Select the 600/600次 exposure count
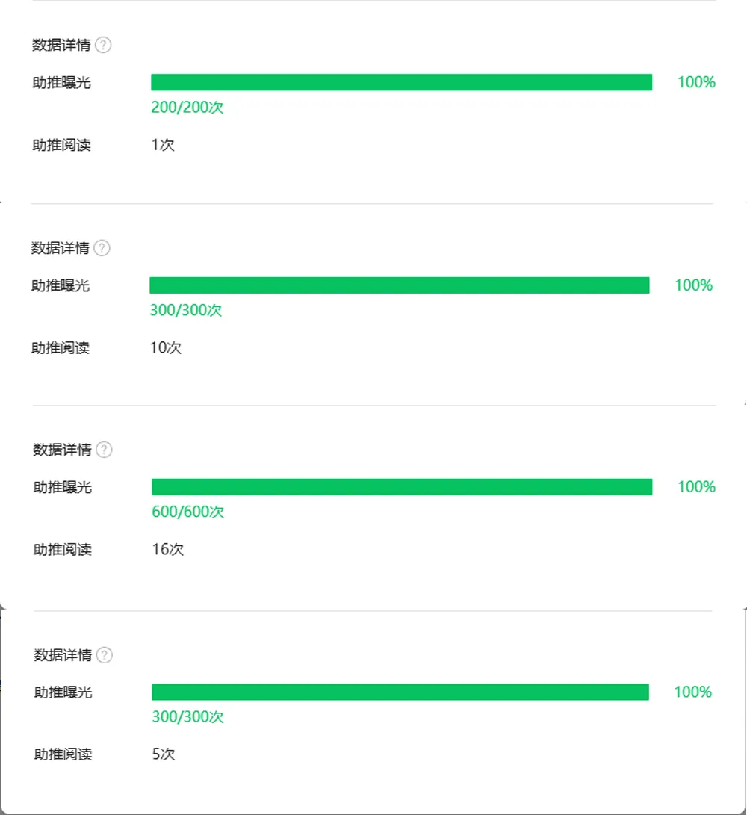747x815 pixels. [x=187, y=512]
